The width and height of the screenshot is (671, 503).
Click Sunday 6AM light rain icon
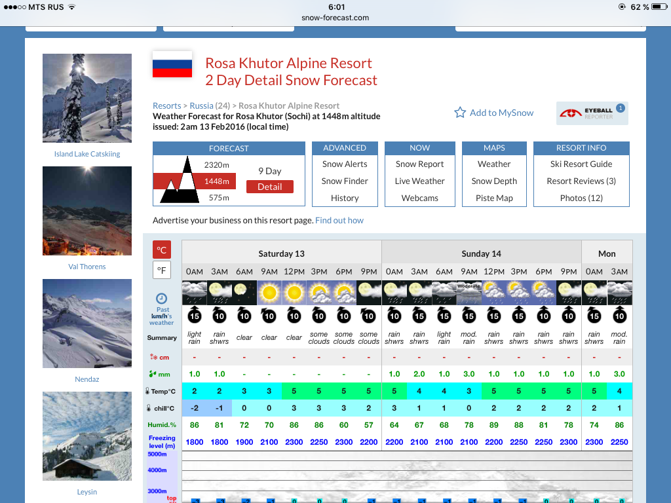444,293
